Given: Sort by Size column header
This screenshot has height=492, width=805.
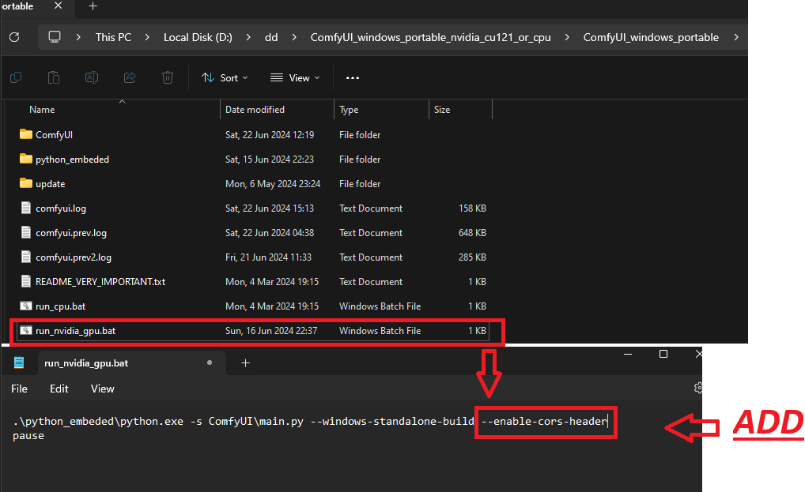Looking at the screenshot, I should 441,110.
